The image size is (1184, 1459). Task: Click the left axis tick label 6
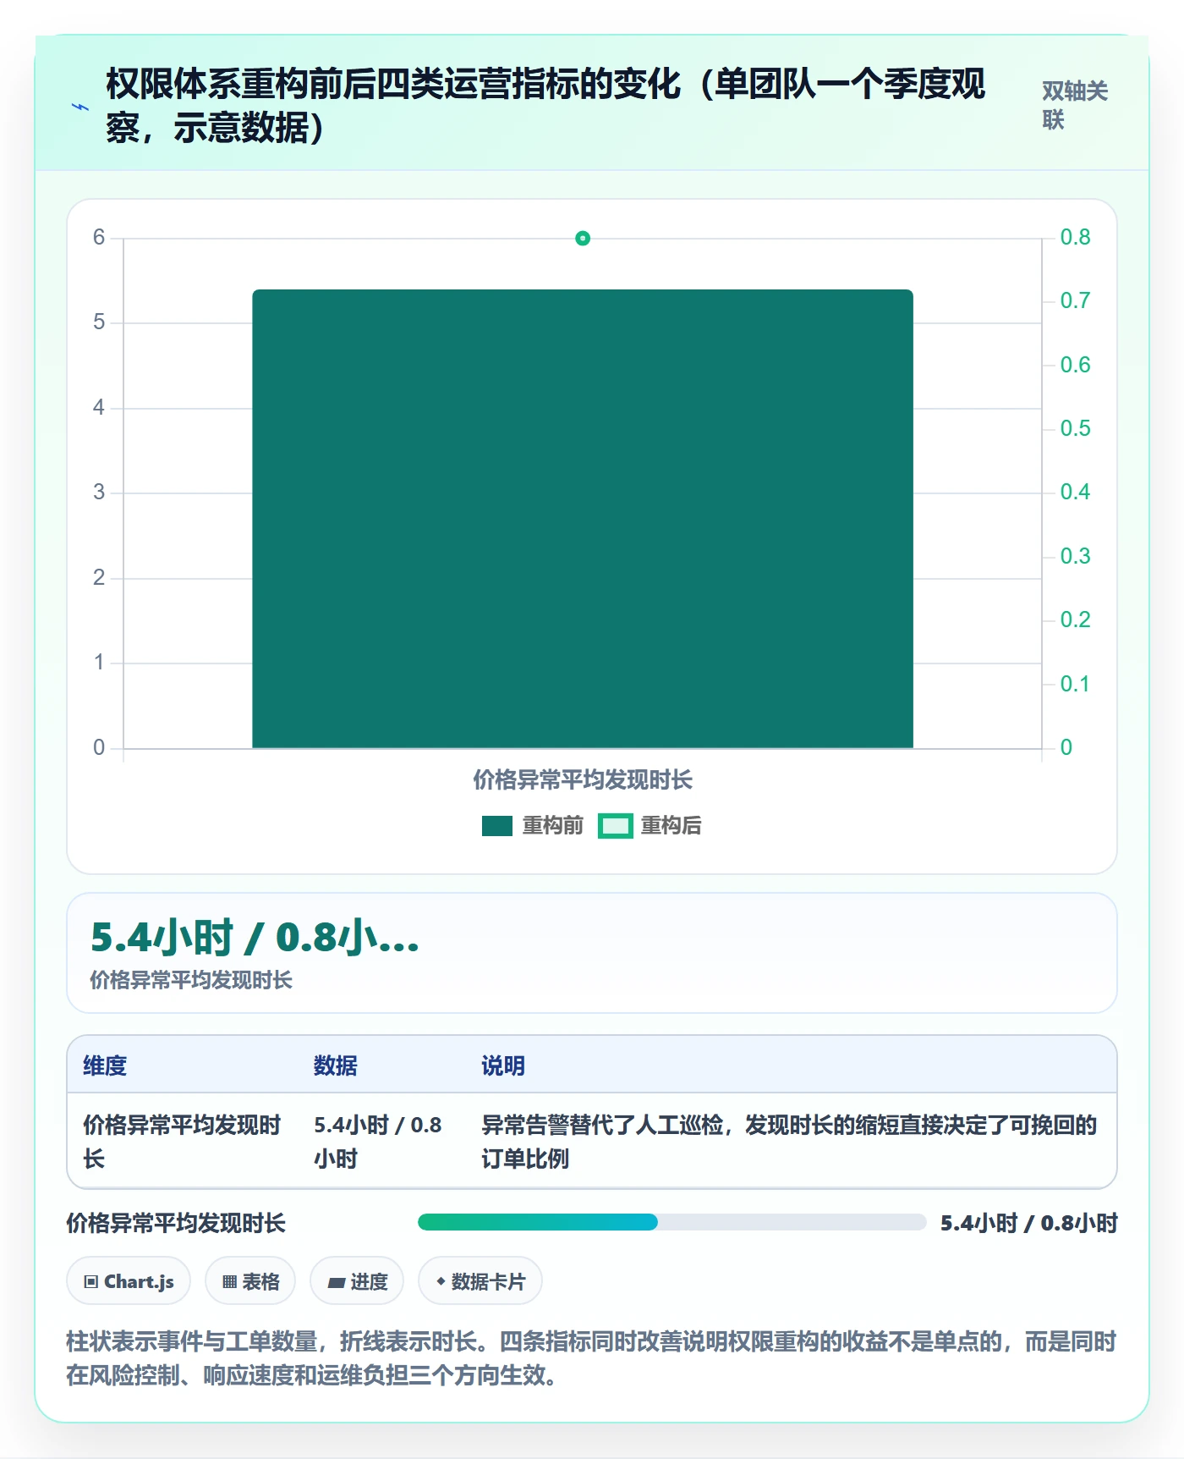click(x=99, y=238)
